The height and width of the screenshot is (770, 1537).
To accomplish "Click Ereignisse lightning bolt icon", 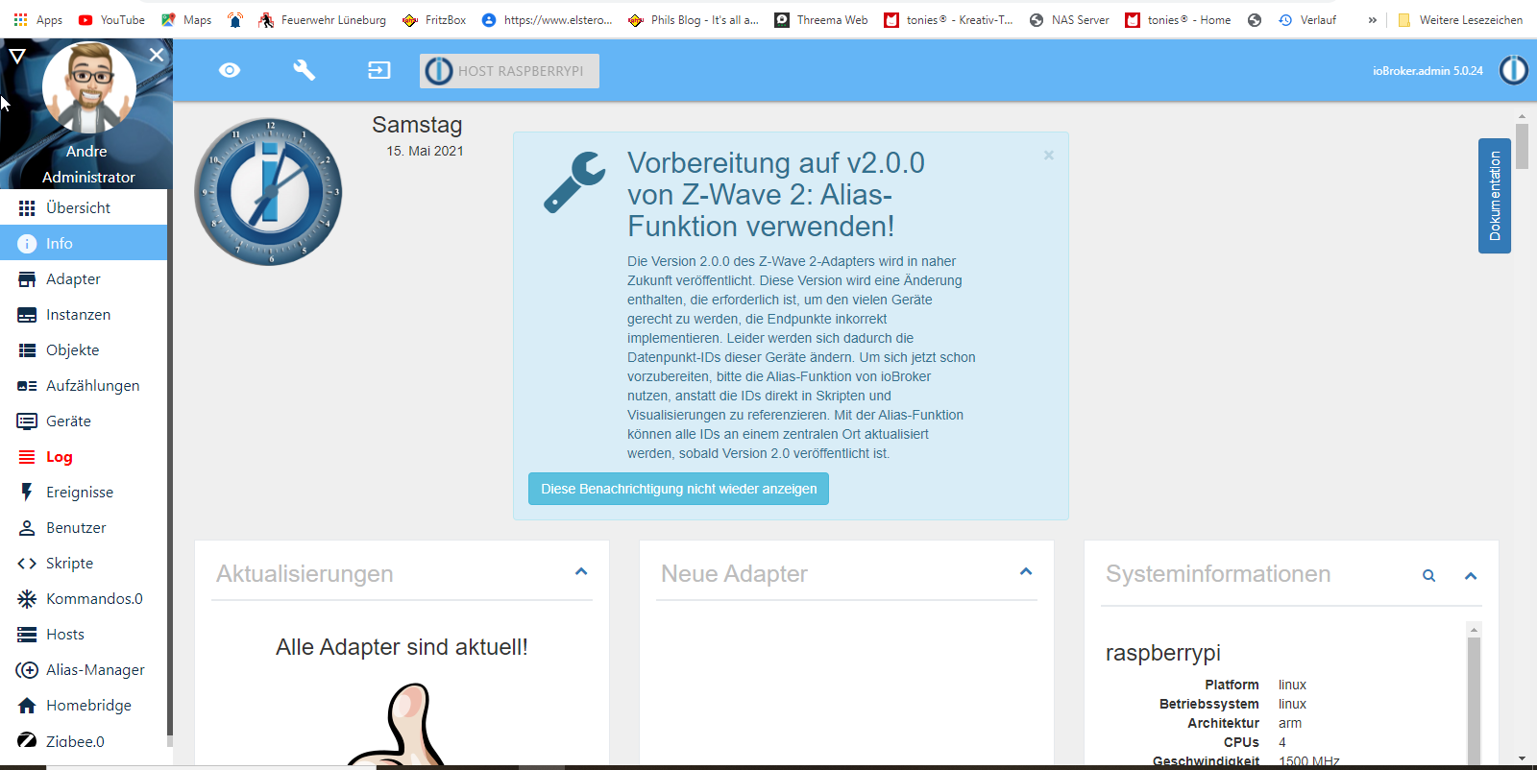I will tap(27, 493).
